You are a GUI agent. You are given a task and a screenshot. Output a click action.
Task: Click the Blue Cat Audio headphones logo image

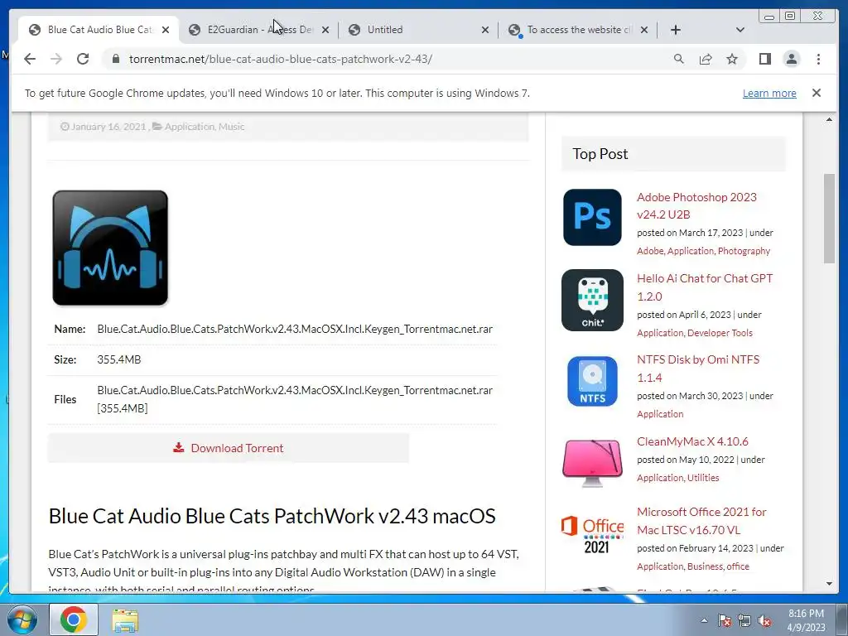110,248
